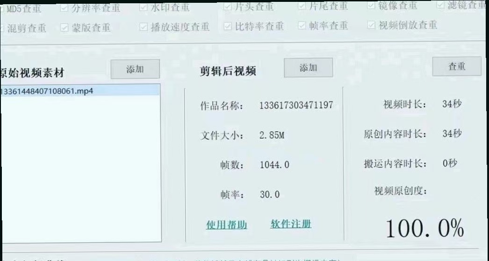Screen dimensions: 489x261
Task: Toggle the MD5查重 checkbox
Action: click(1, 9)
